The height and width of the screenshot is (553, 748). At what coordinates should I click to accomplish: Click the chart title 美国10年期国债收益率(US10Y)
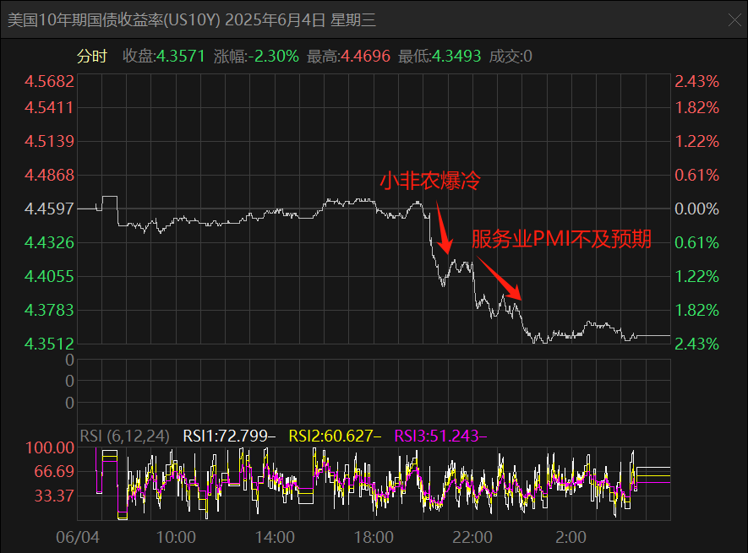point(114,20)
